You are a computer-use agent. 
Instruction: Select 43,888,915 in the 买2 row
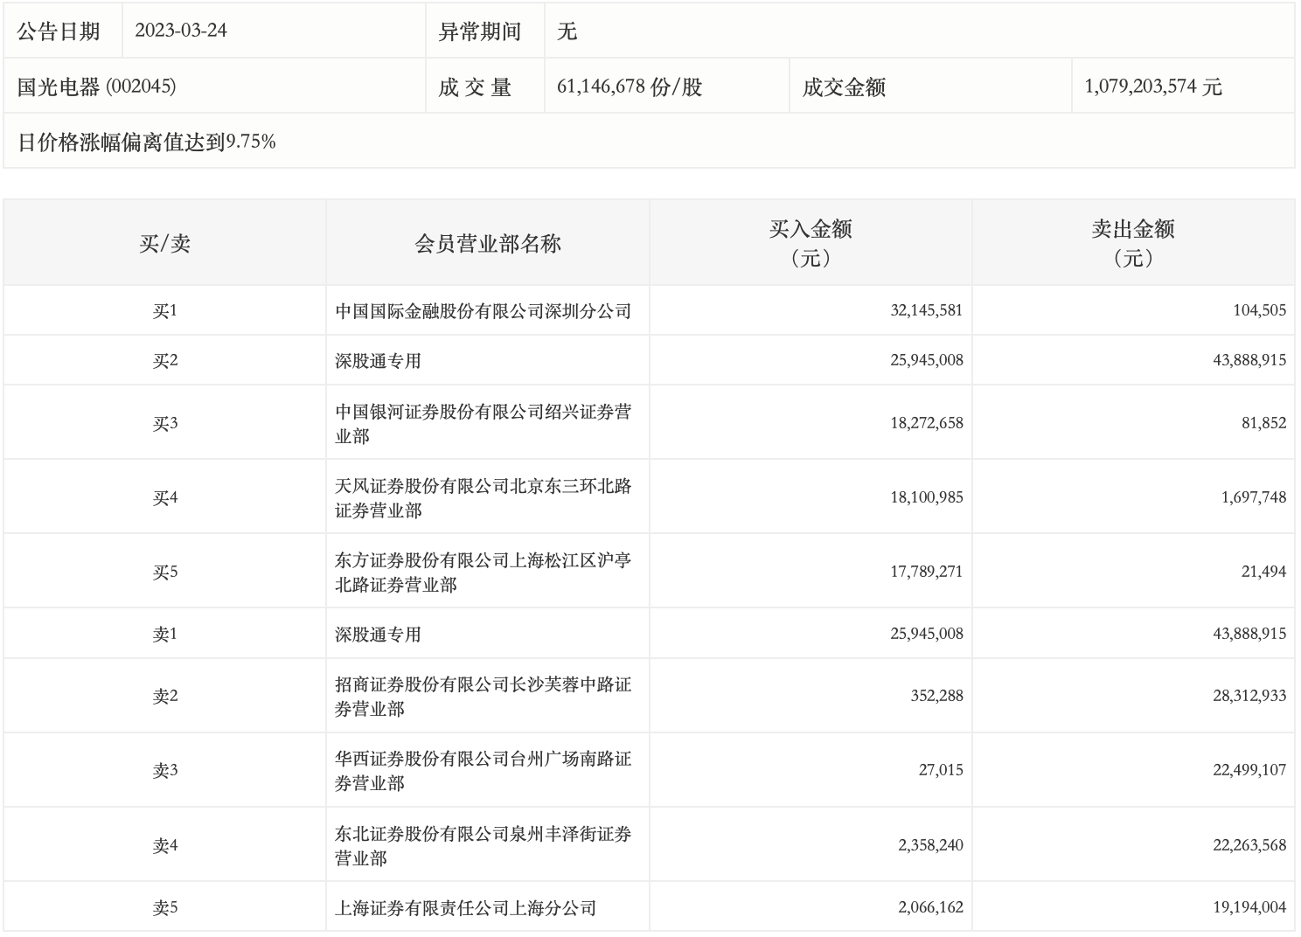(1249, 360)
